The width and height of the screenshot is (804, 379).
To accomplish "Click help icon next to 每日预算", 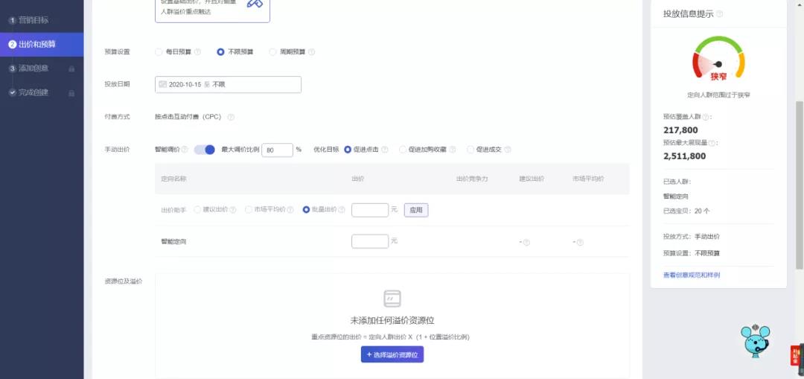I will tap(197, 52).
